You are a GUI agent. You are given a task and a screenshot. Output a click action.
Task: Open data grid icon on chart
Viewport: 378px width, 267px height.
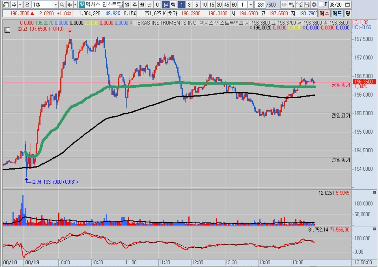pyautogui.click(x=7, y=30)
